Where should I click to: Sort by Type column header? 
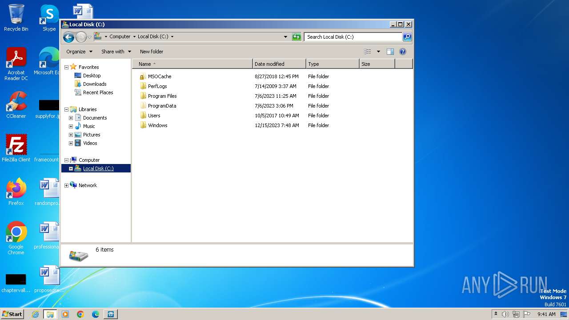[333, 64]
